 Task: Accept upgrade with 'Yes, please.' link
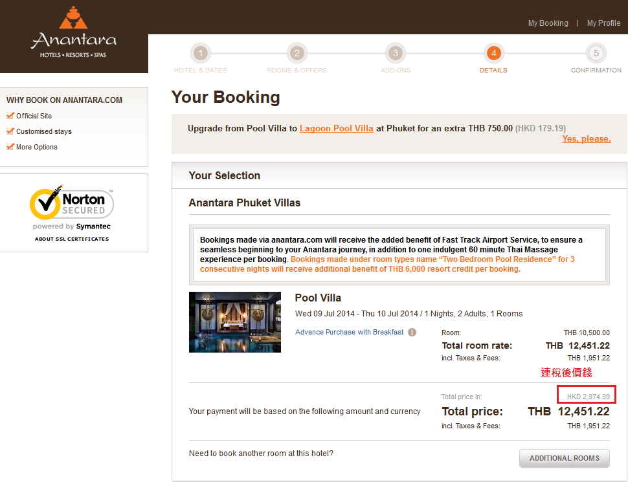point(586,139)
